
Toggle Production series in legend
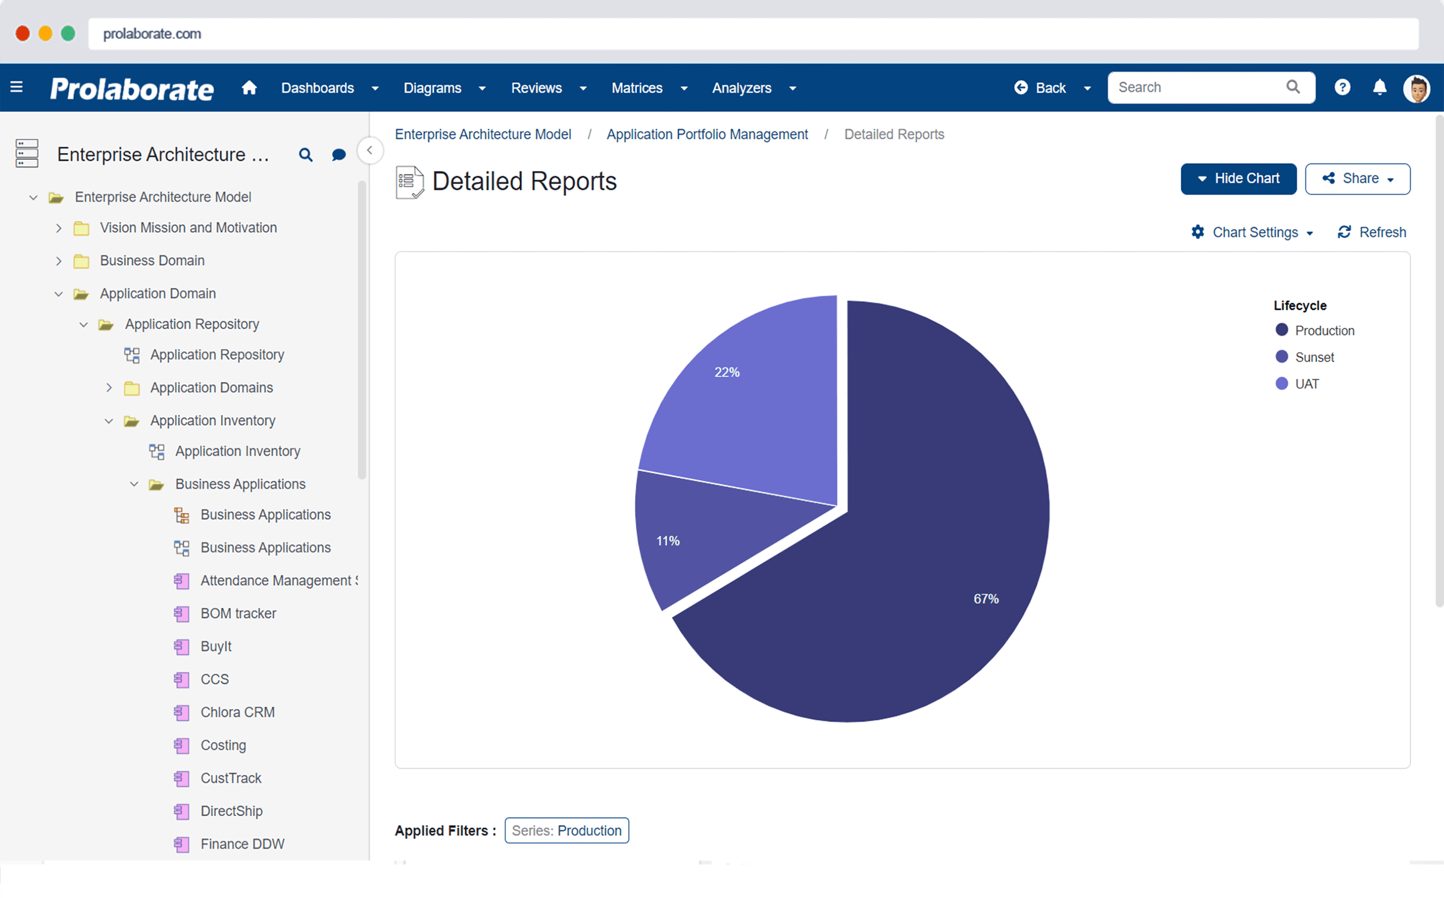click(x=1315, y=330)
